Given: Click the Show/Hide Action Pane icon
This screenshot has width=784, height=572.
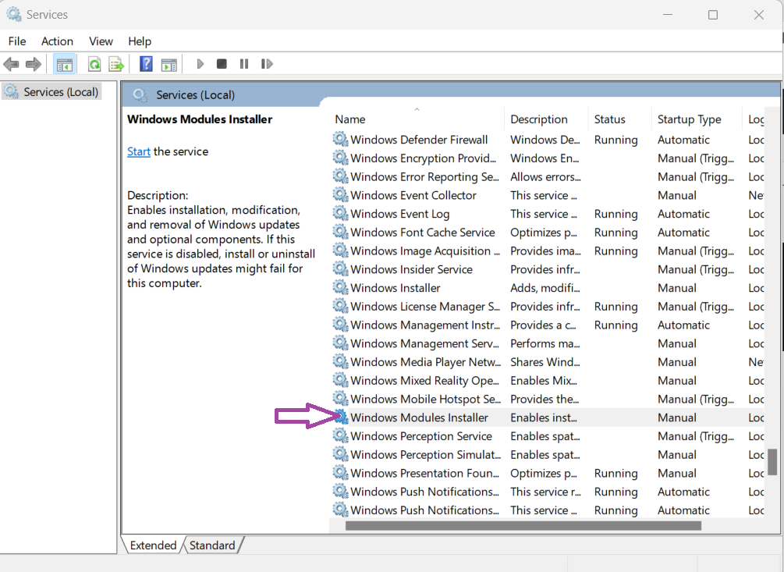Looking at the screenshot, I should click(169, 64).
